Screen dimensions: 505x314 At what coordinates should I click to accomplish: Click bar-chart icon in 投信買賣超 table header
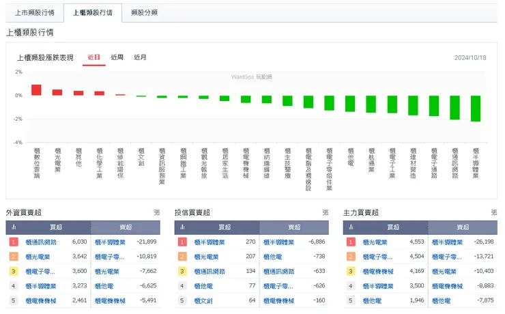182,227
